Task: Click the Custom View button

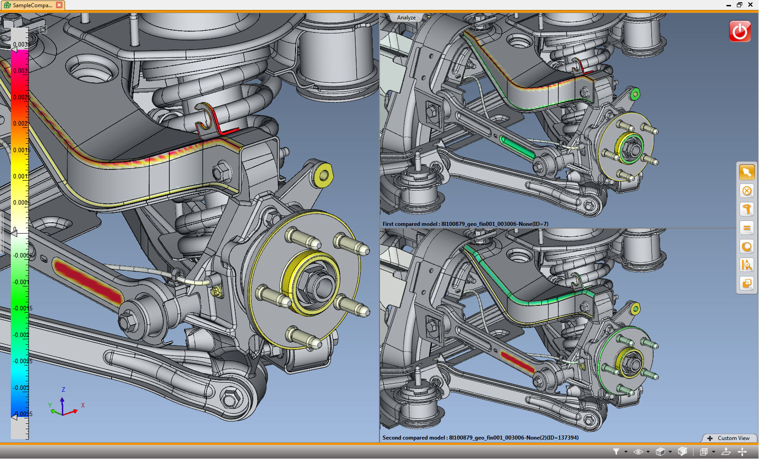Action: tap(729, 438)
